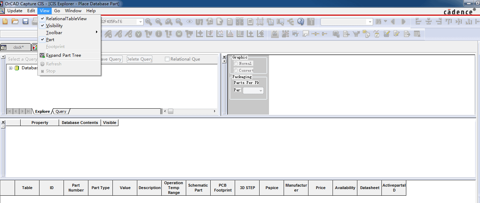Image resolution: width=480 pixels, height=203 pixels.
Task: Save with the floppy disk icon
Action: (26, 22)
